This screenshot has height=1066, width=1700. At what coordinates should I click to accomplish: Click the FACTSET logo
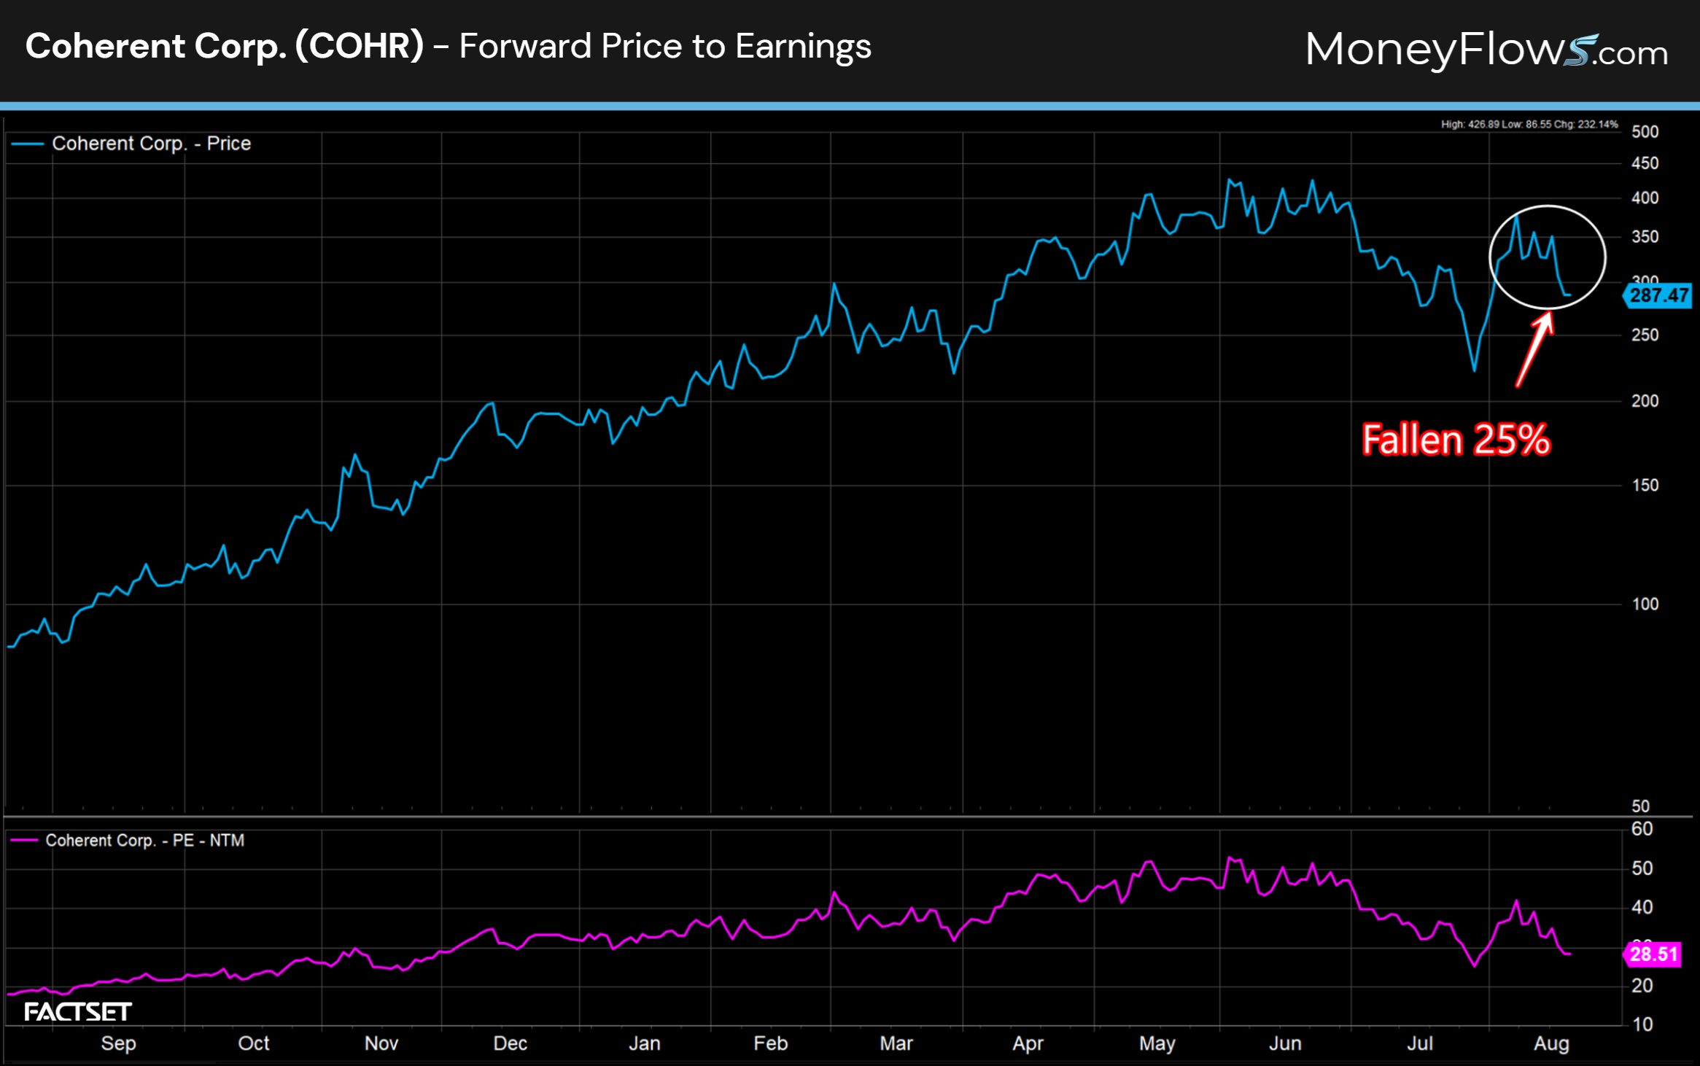click(x=77, y=1012)
